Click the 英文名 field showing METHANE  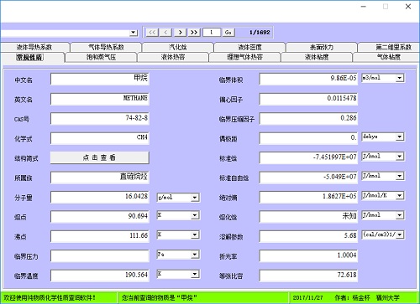[x=100, y=99]
